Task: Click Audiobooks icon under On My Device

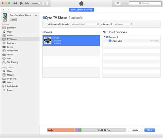Action: pyautogui.click(x=4, y=86)
